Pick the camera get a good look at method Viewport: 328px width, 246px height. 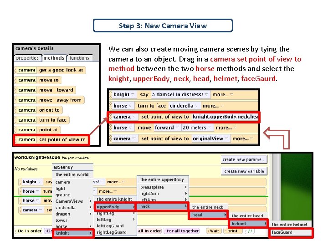(50, 70)
